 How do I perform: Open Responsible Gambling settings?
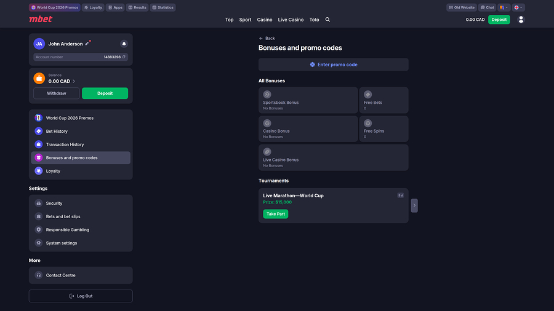coord(81,229)
